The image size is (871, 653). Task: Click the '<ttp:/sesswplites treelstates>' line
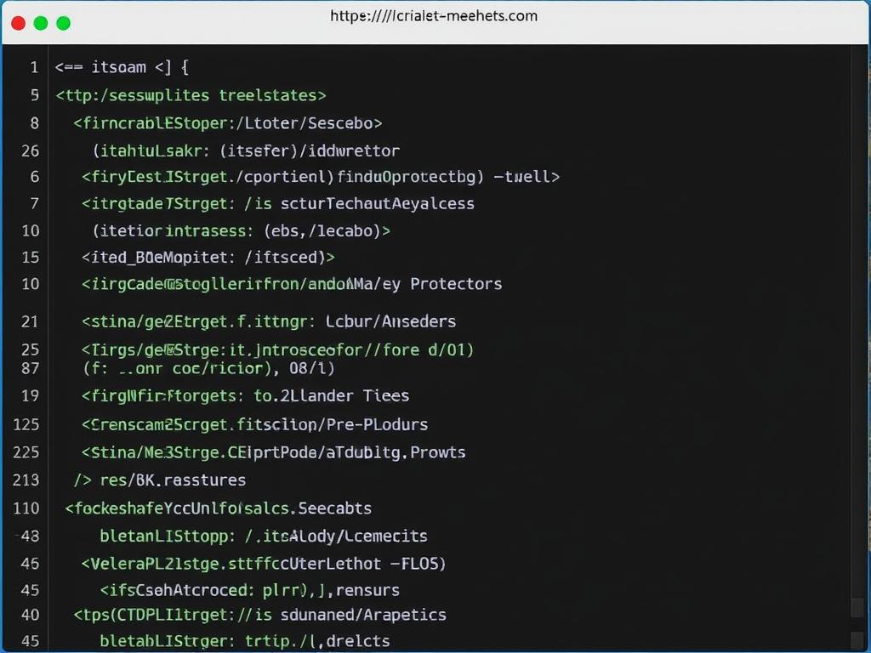[191, 95]
